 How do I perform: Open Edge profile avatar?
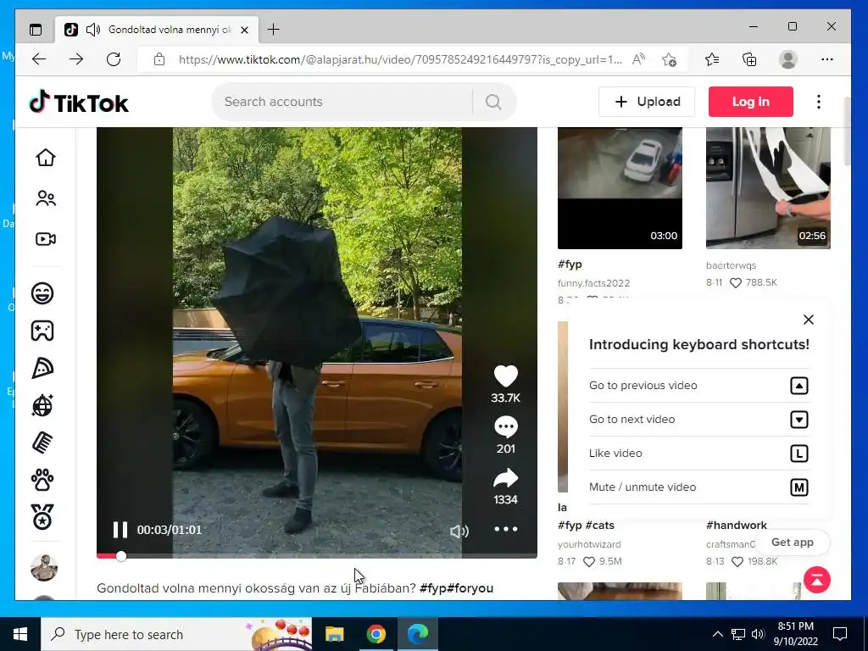(x=787, y=59)
